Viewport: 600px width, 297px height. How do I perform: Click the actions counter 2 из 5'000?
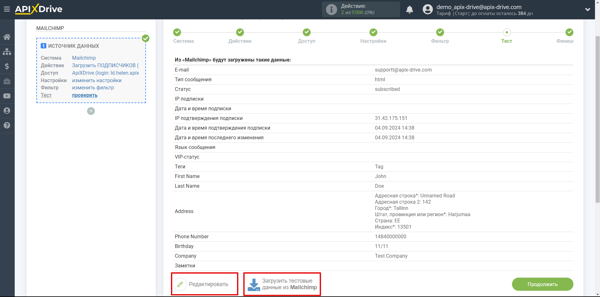pyautogui.click(x=358, y=12)
